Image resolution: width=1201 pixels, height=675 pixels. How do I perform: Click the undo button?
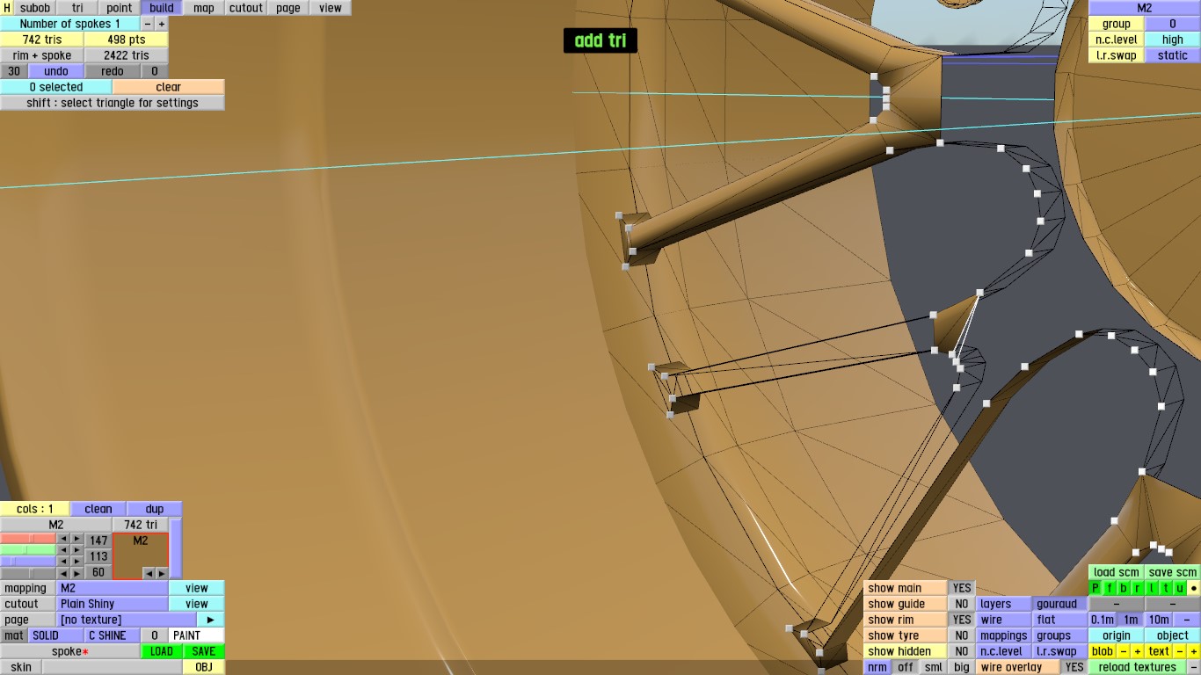pos(56,71)
